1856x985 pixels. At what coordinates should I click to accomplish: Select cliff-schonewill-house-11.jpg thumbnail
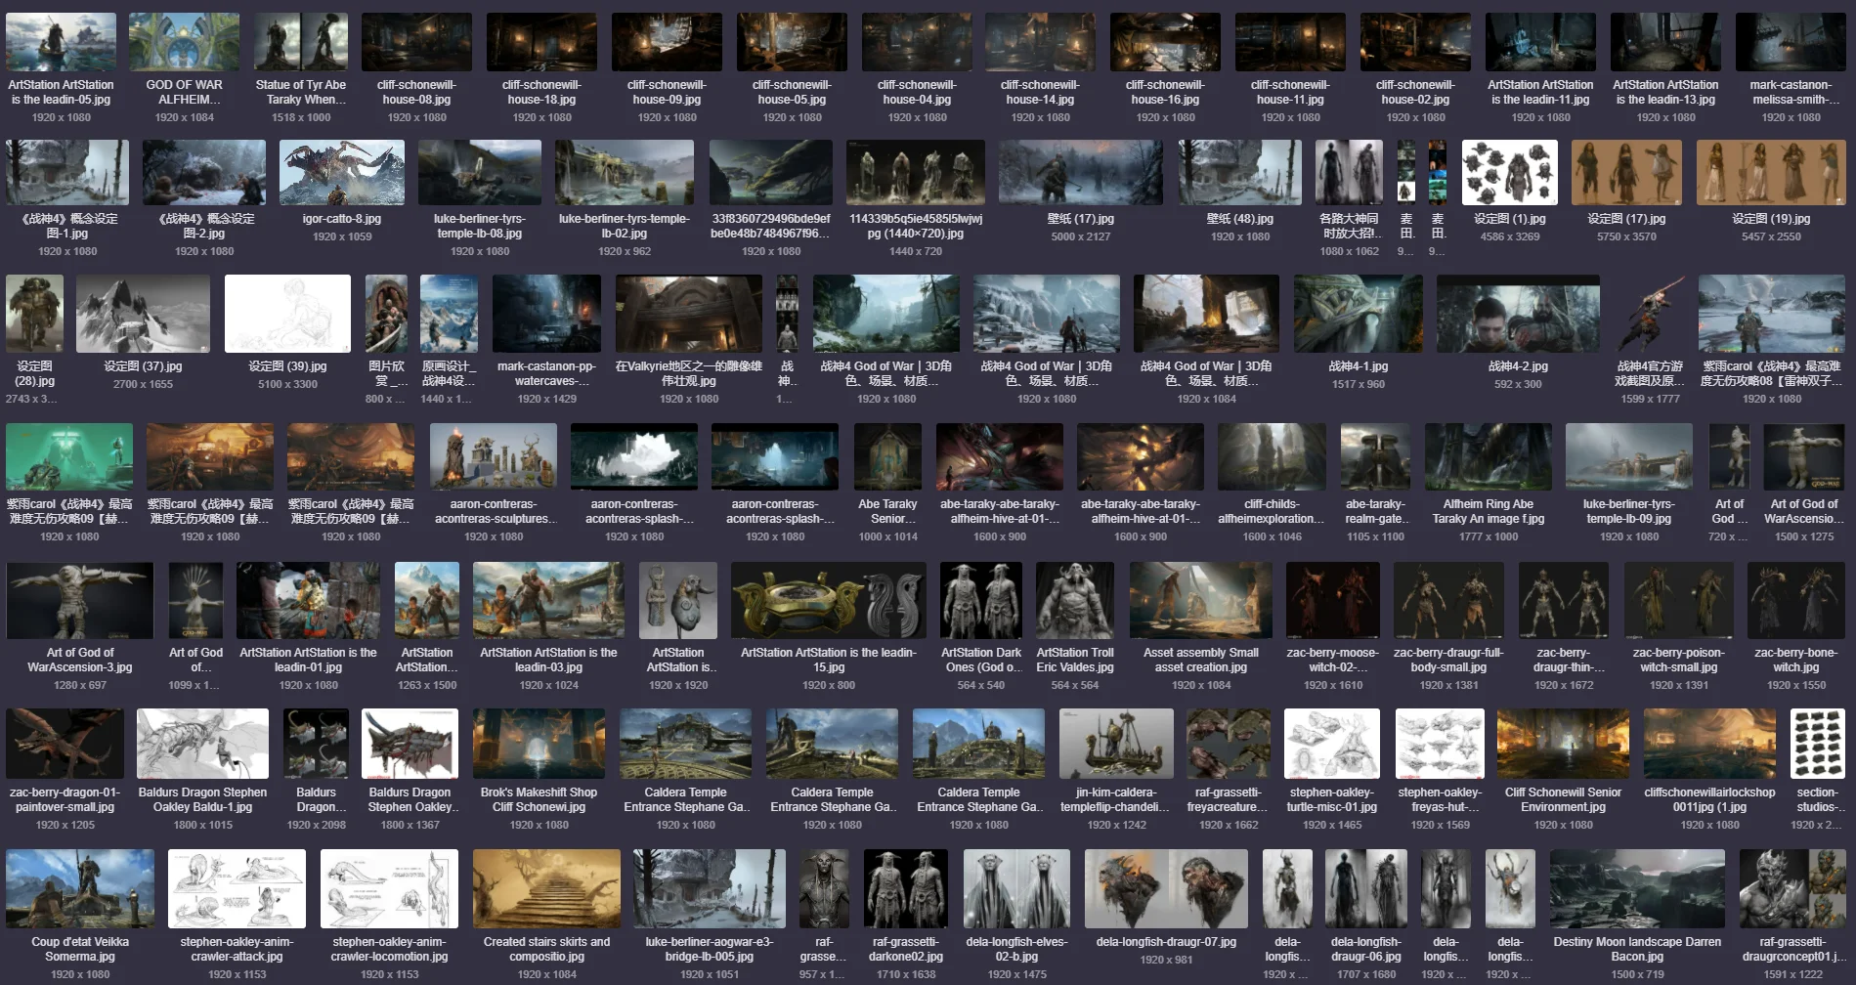1290,41
